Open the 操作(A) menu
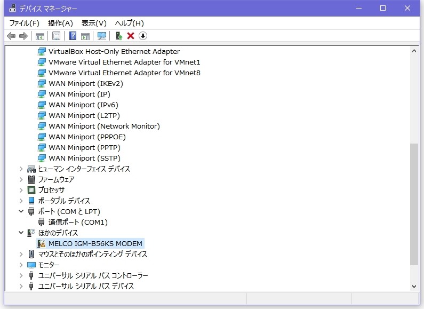424x309 pixels. (60, 23)
